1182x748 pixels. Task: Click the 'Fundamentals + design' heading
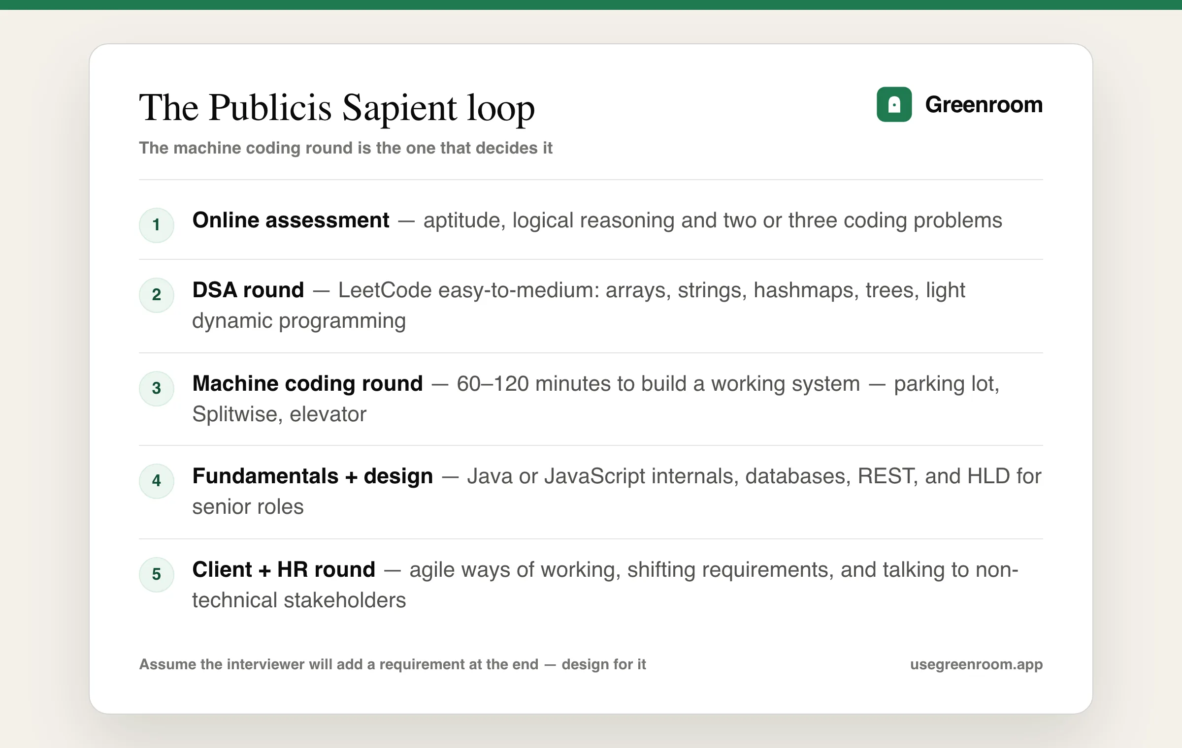click(313, 476)
